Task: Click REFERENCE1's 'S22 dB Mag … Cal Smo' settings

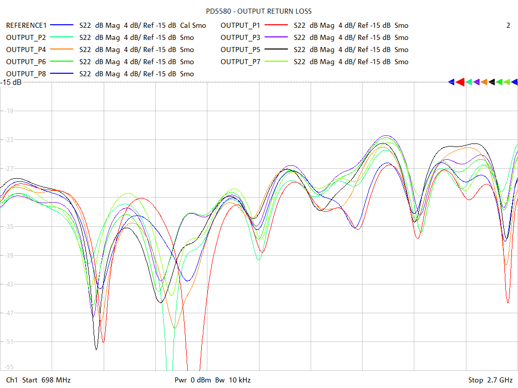Action: pos(143,25)
